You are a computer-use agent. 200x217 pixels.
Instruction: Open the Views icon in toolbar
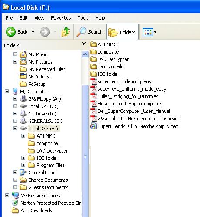(148, 32)
